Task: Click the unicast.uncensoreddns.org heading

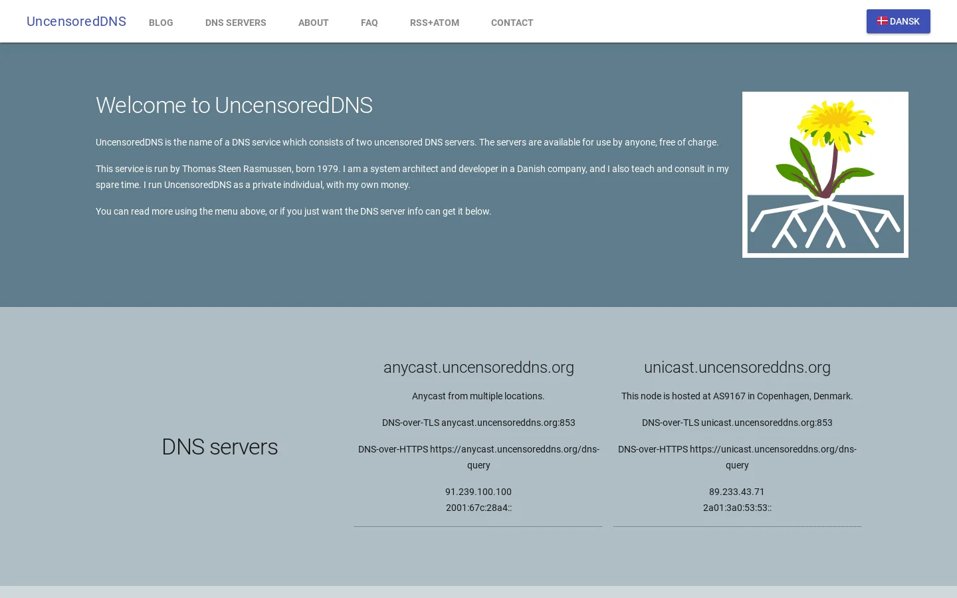Action: pyautogui.click(x=737, y=367)
